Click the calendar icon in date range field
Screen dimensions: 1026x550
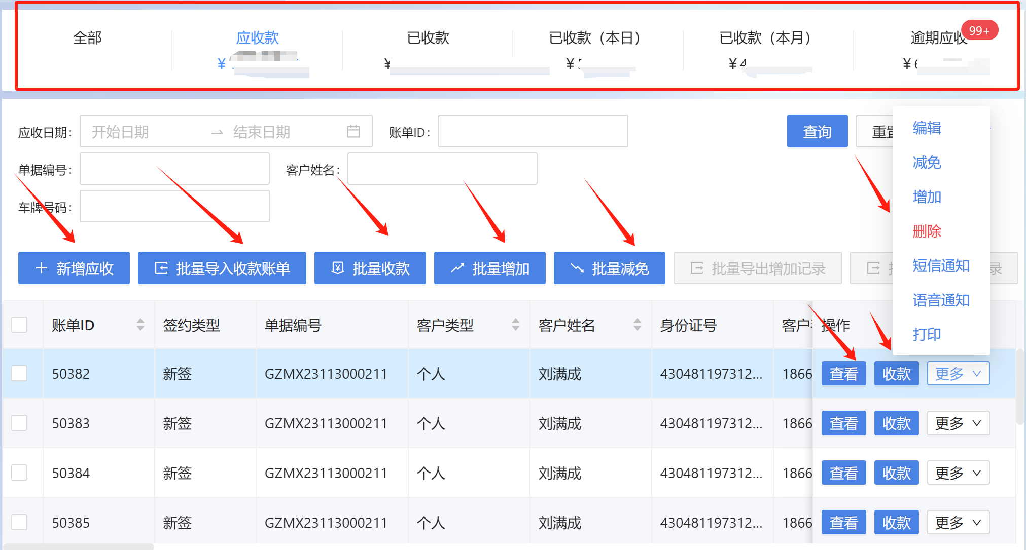[353, 132]
